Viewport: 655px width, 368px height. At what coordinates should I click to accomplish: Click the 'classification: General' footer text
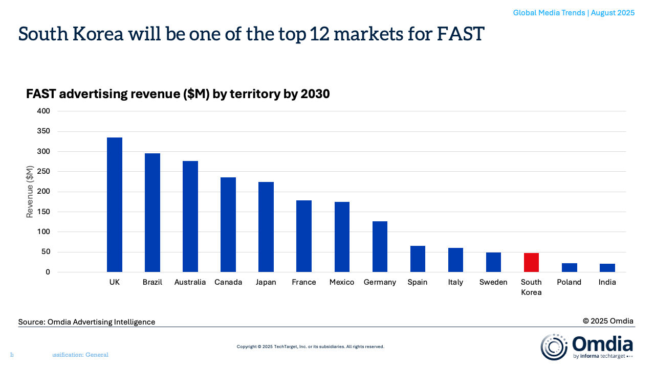(79, 355)
